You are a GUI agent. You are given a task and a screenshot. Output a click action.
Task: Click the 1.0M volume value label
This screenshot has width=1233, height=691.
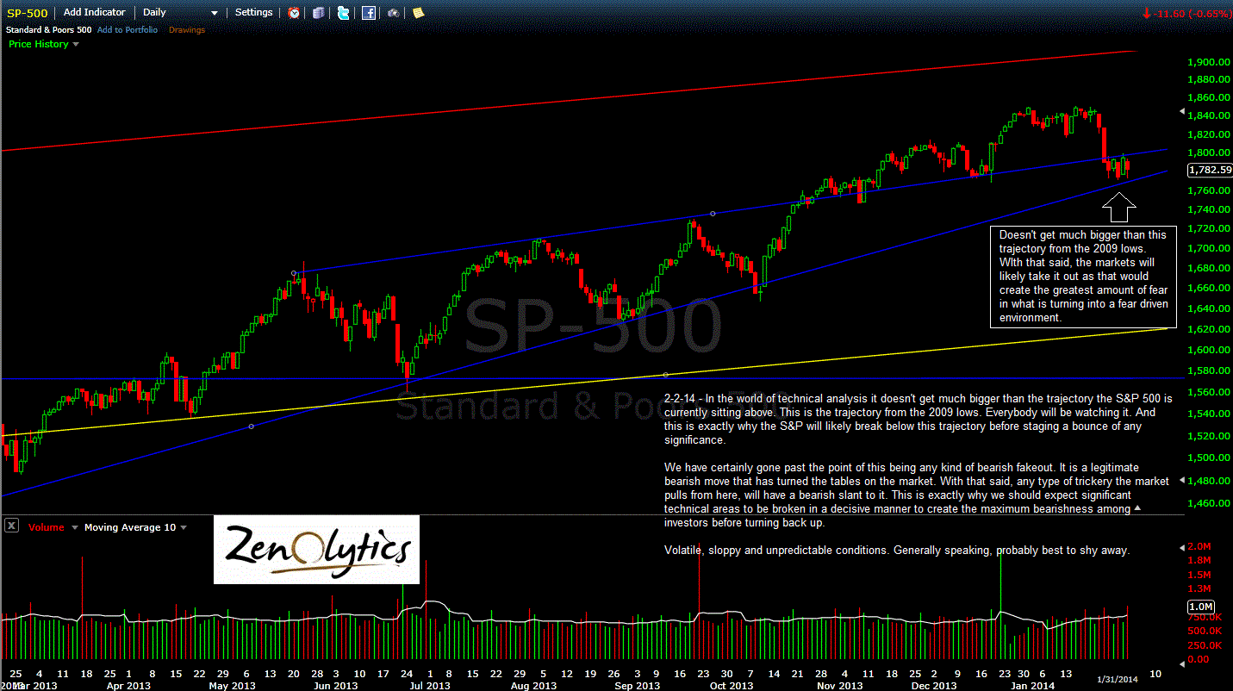pyautogui.click(x=1202, y=607)
